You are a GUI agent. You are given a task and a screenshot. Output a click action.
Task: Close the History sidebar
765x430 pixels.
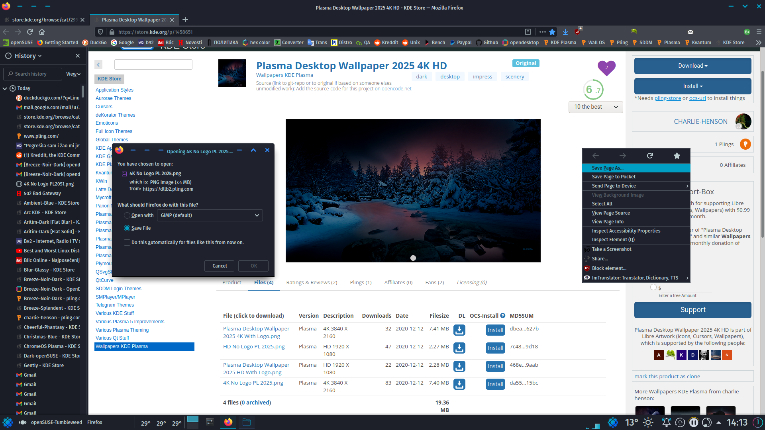click(x=78, y=56)
